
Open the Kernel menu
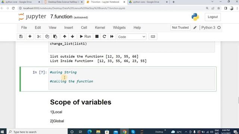pyautogui.click(x=100, y=28)
